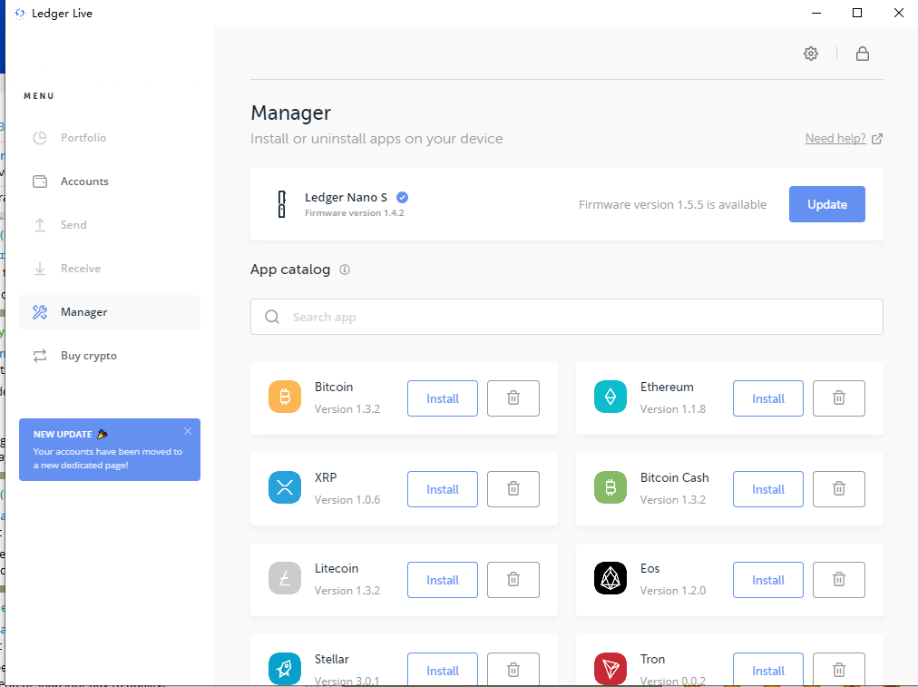Go to Manager in the sidebar
The width and height of the screenshot is (918, 687).
(x=83, y=312)
